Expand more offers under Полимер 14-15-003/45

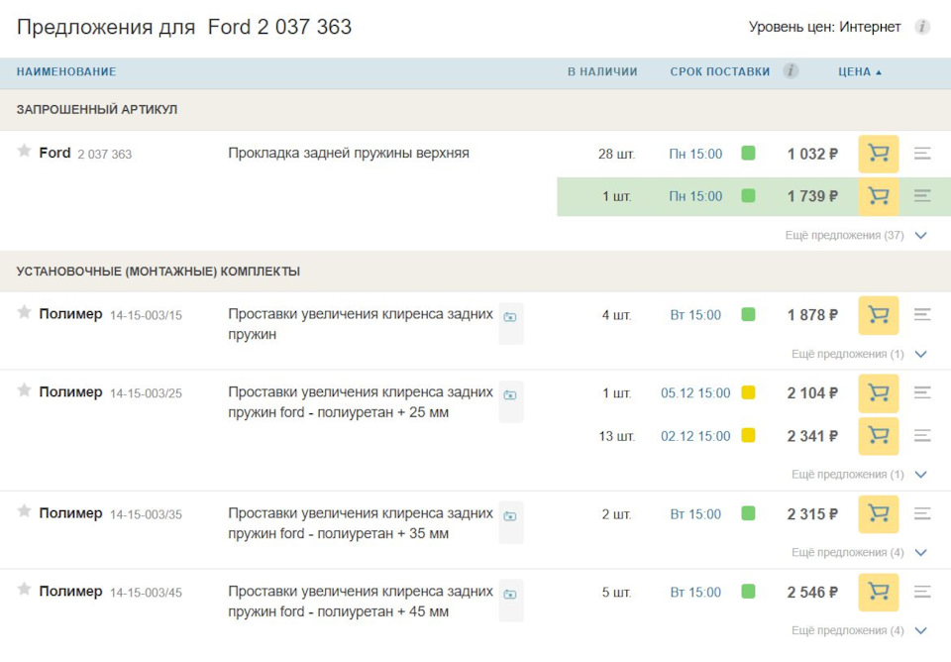coord(920,630)
